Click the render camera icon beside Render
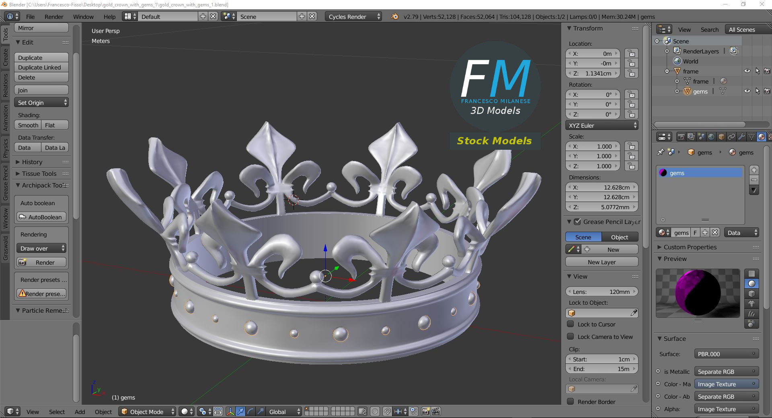Viewport: 772px width, 418px height. (x=23, y=262)
